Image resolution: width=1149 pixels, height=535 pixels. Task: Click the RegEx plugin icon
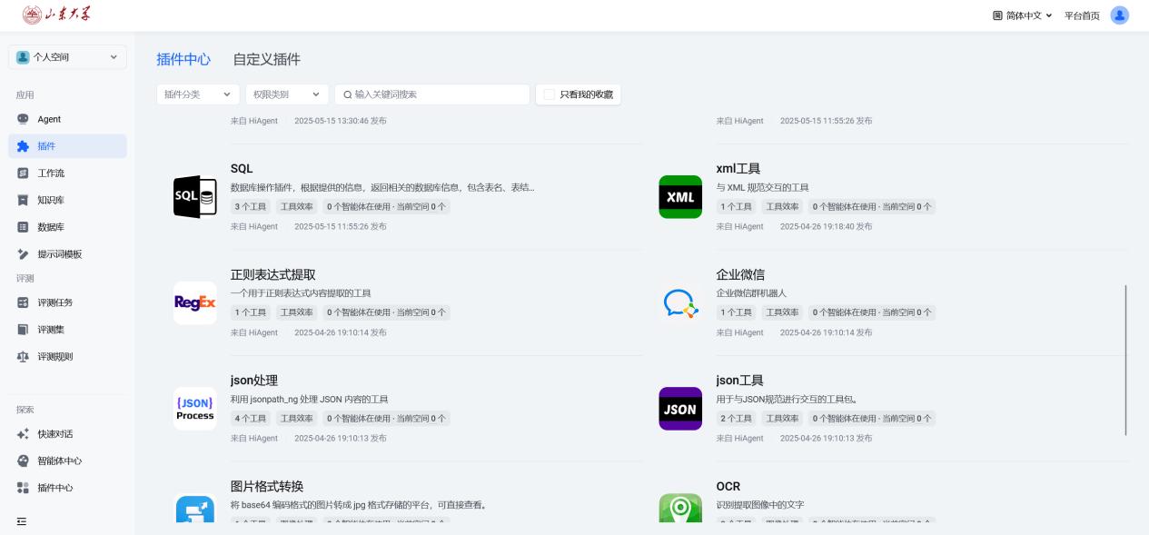point(195,302)
